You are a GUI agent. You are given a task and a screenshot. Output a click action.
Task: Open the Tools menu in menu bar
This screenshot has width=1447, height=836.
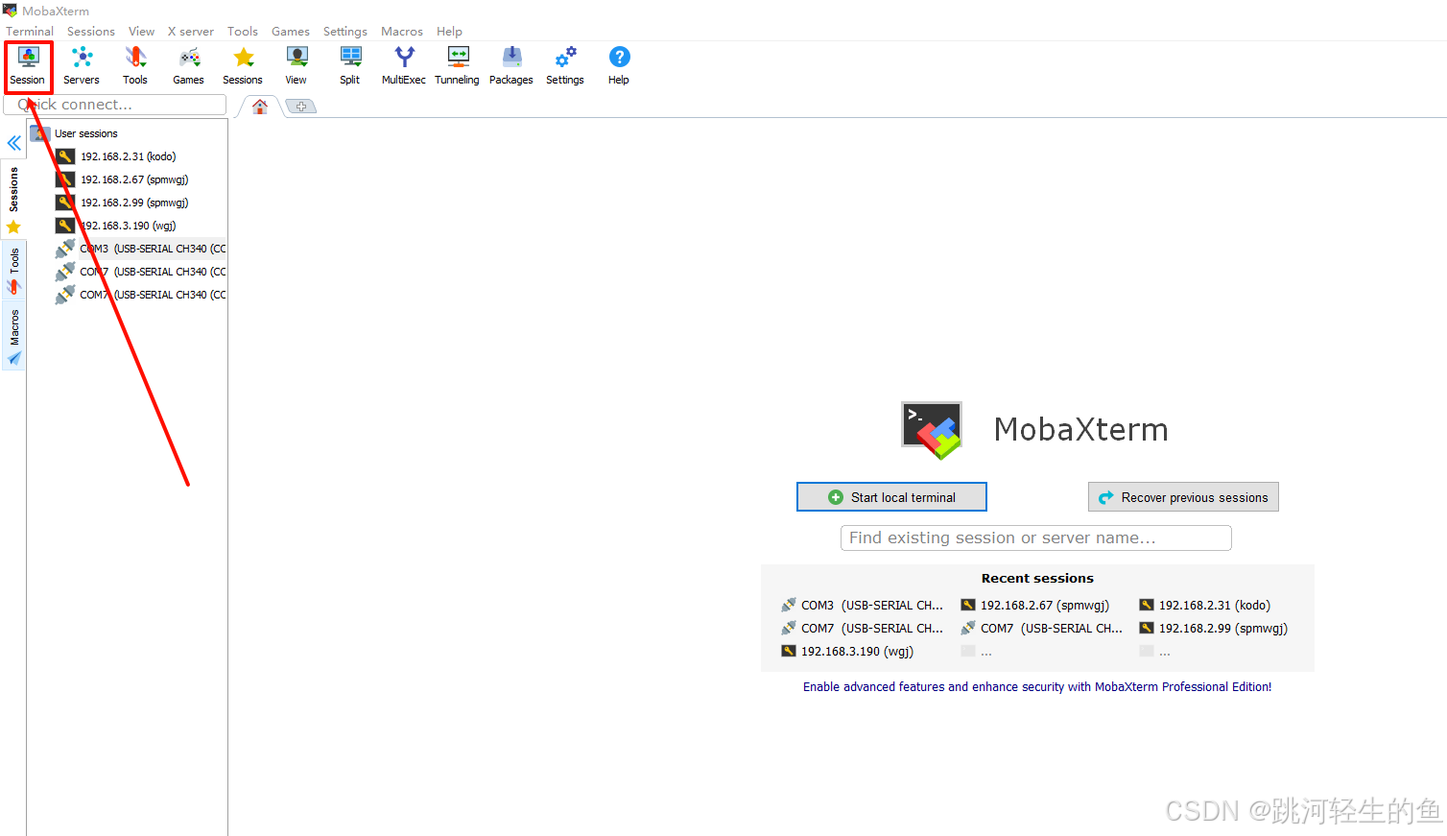click(x=243, y=31)
